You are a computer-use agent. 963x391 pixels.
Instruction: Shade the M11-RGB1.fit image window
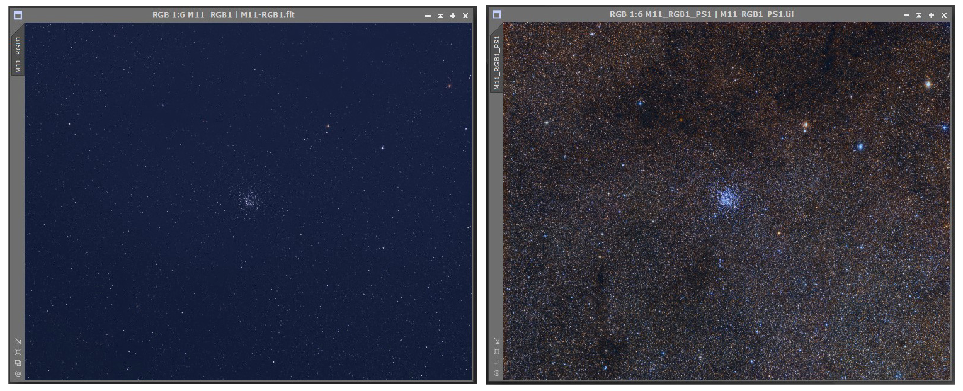click(x=440, y=15)
